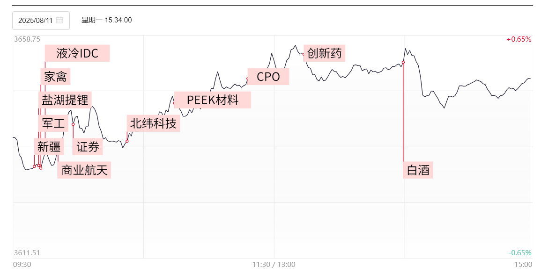Select the CPO label on the chart
The image size is (541, 273).
[268, 77]
